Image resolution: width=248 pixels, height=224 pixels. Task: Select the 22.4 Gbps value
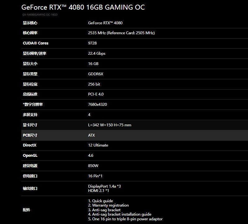pos(97,54)
